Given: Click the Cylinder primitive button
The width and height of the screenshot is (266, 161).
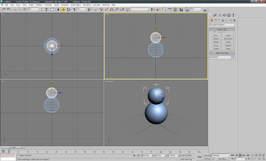Looking at the screenshot, I should point(216,42).
